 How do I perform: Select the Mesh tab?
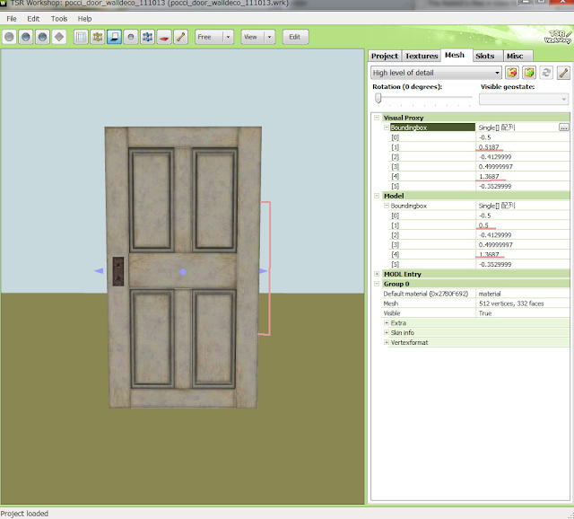[455, 55]
